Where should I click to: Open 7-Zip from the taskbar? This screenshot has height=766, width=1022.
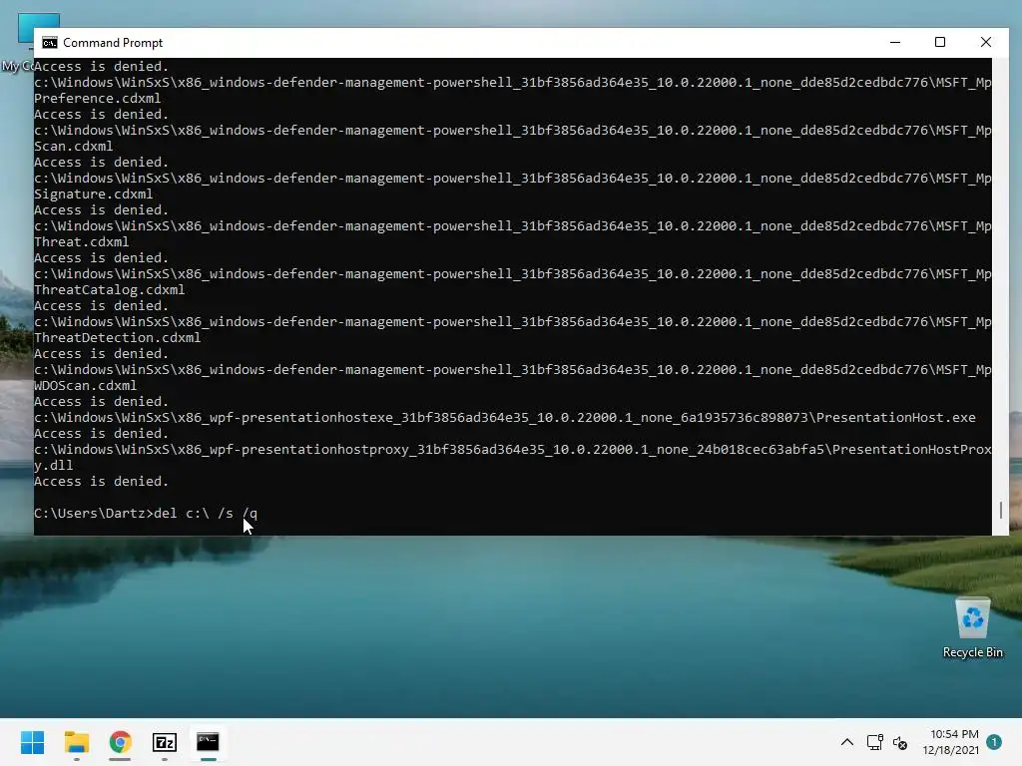pyautogui.click(x=165, y=742)
